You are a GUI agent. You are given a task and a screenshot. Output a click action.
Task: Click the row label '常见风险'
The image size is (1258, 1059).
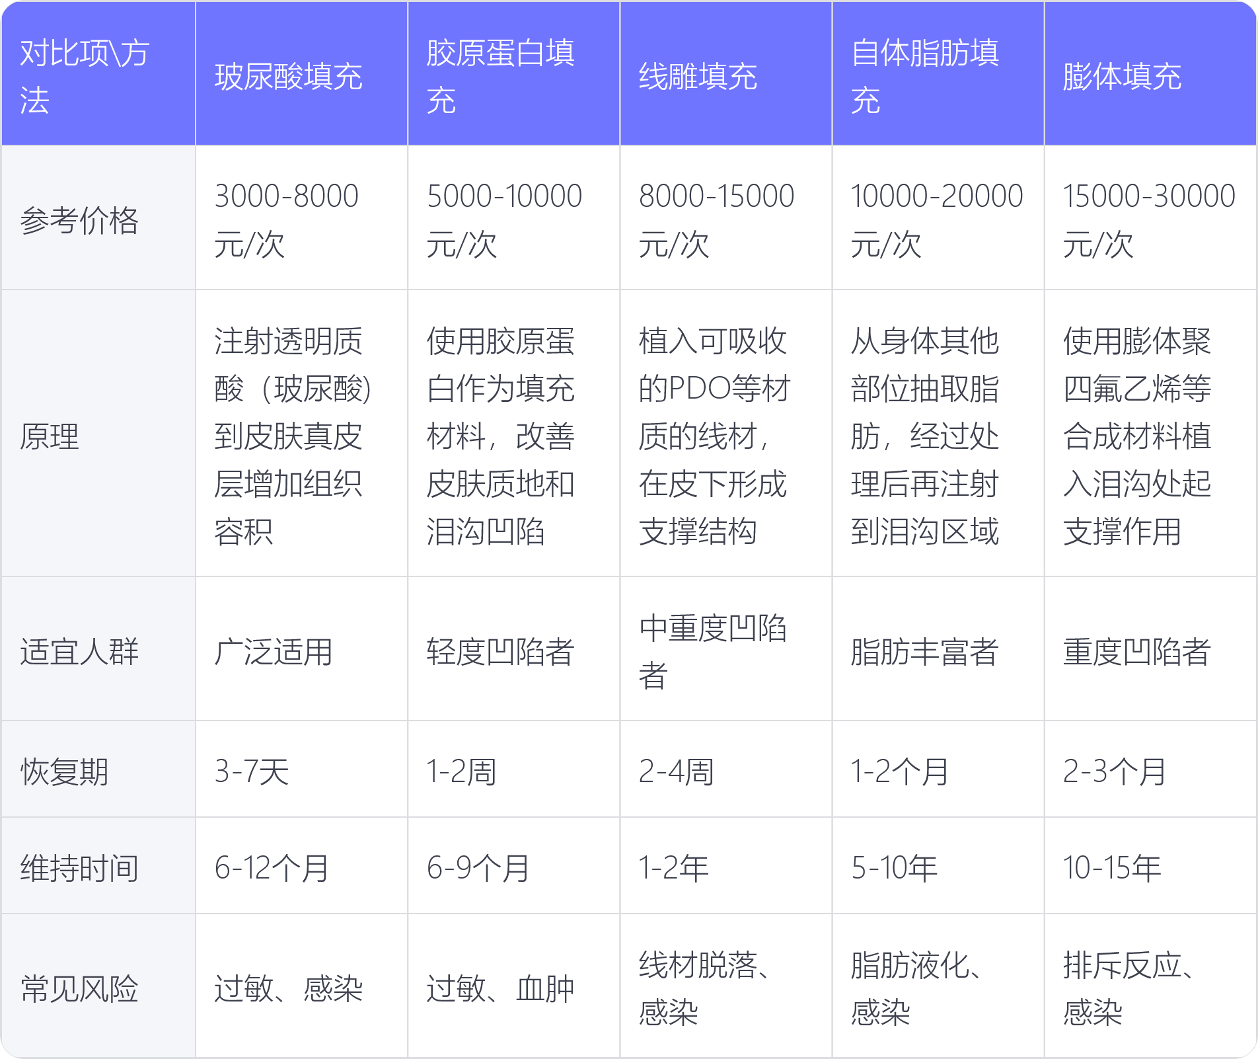pos(98,986)
